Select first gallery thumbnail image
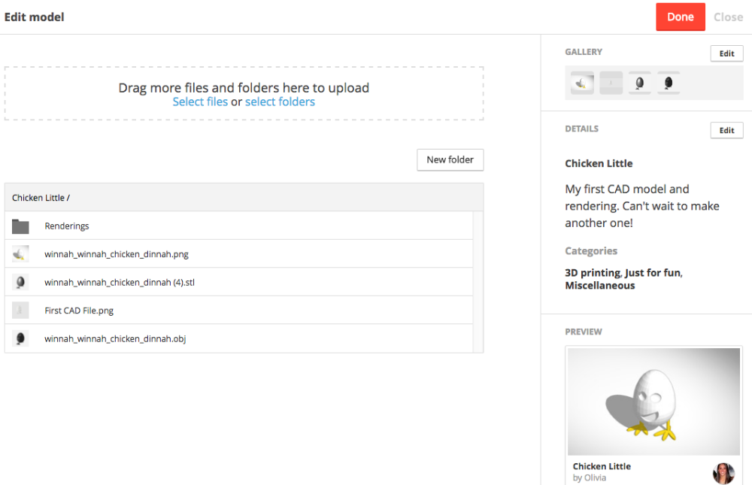752x485 pixels. (581, 83)
